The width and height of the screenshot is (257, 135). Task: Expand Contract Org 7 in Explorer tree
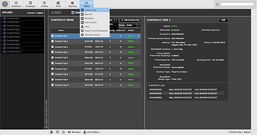click(2, 40)
